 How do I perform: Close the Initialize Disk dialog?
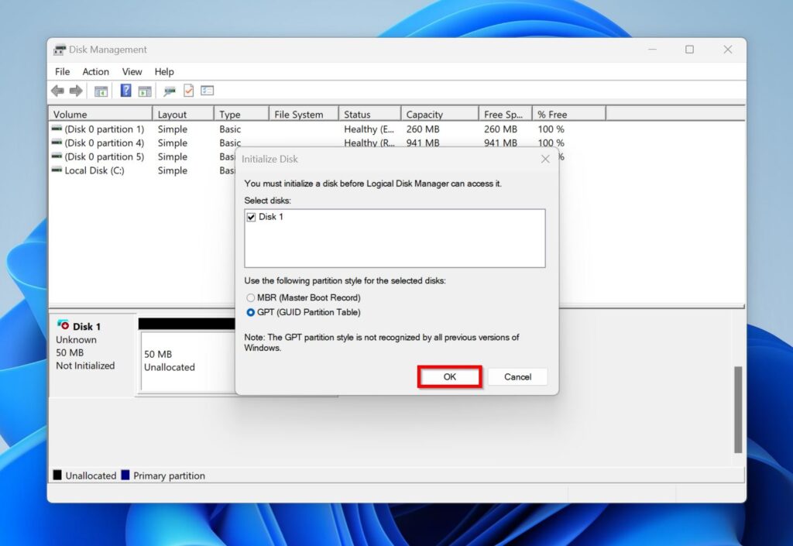tap(545, 159)
